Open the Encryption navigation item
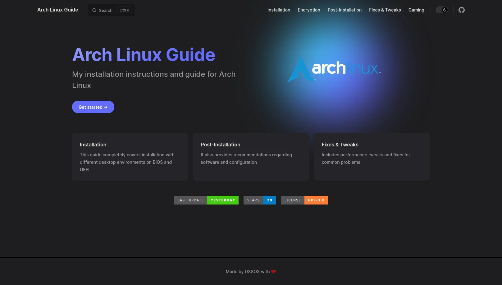Image resolution: width=502 pixels, height=285 pixels. (x=309, y=10)
